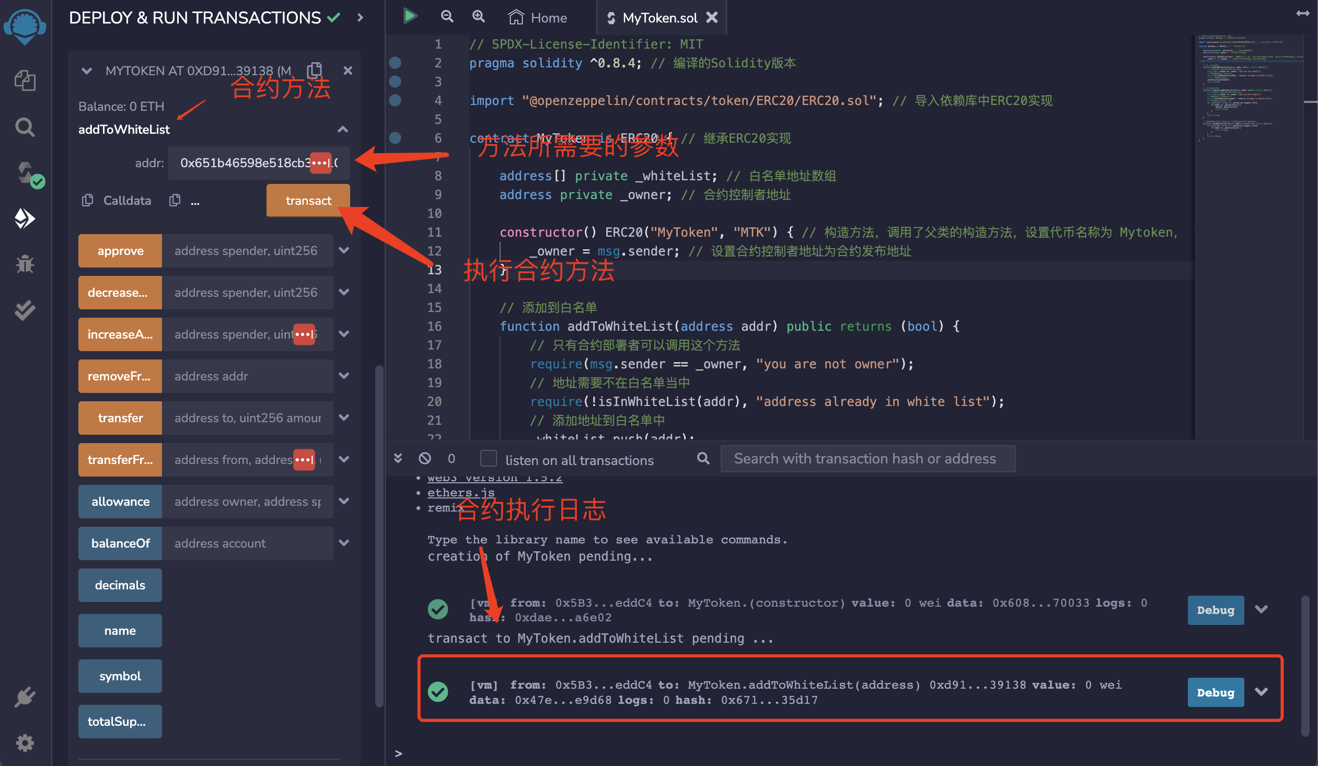Close the MyToken.sol tab
1318x766 pixels.
[x=712, y=18]
